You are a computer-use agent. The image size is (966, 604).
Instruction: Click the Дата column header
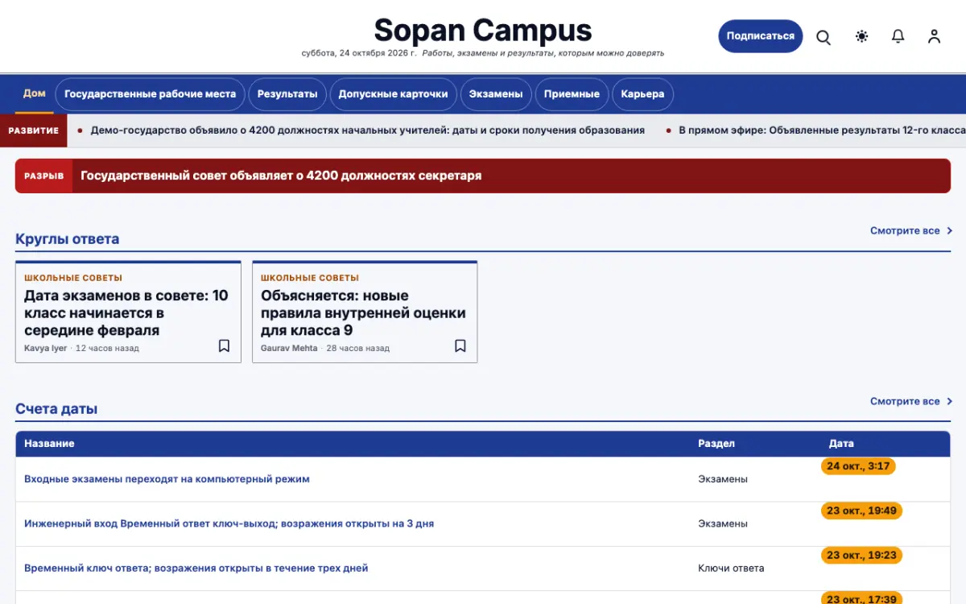[x=841, y=444]
